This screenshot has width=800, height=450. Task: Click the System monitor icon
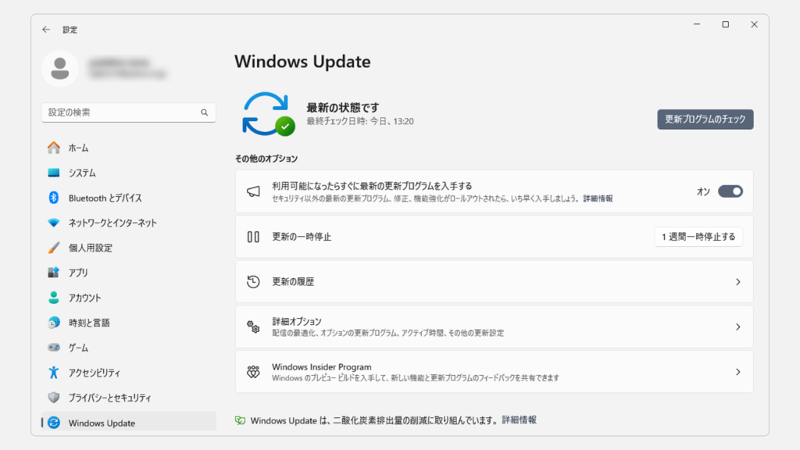coord(54,173)
